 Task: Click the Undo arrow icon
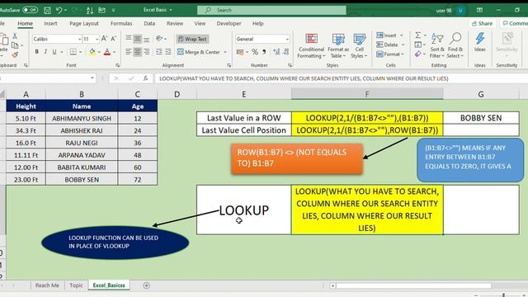(x=59, y=10)
